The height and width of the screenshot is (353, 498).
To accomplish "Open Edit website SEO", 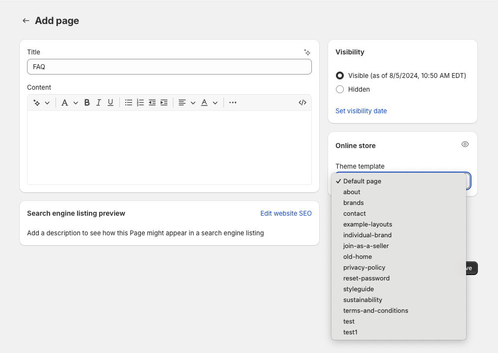I will tap(286, 213).
